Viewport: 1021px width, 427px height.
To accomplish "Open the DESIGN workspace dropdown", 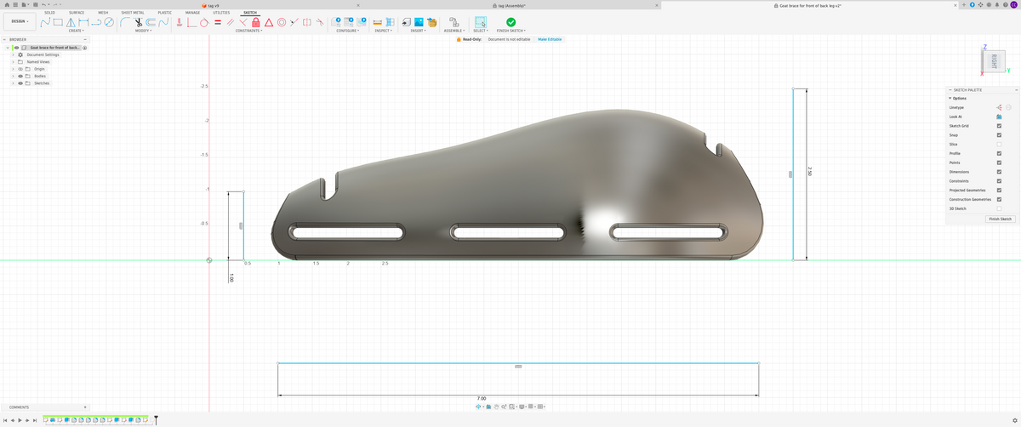I will pos(20,21).
